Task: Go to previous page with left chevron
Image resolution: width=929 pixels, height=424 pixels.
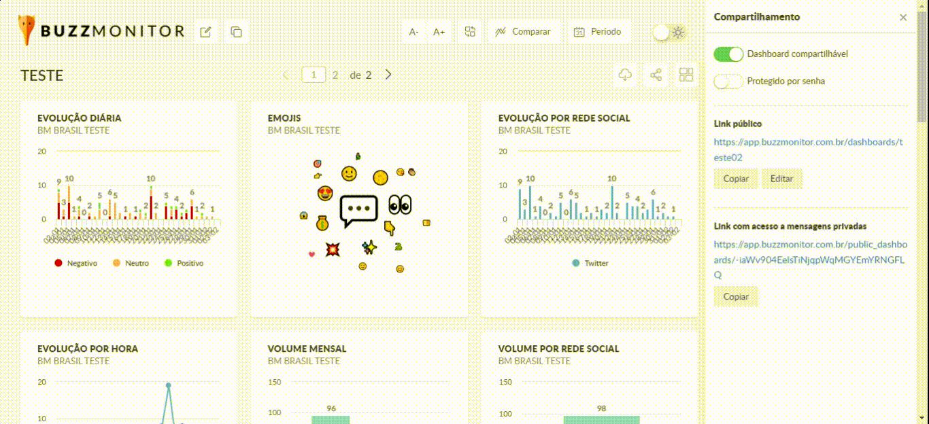Action: 286,75
